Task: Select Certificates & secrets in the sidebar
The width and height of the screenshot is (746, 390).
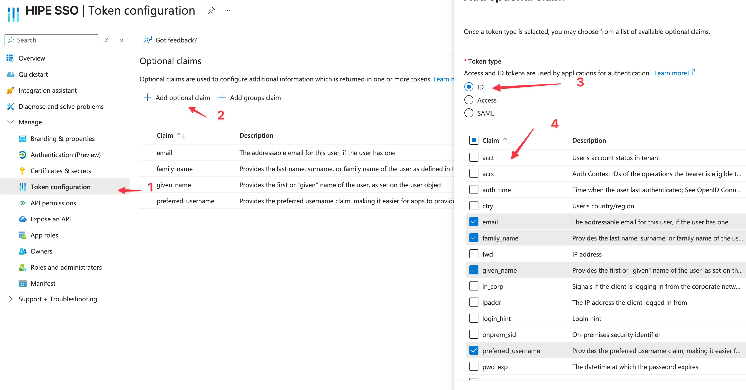Action: 61,171
